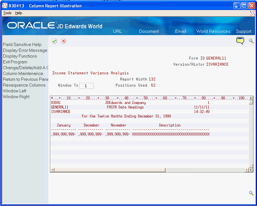257x206 pixels.
Task: Maximize the Column Report Illustration window
Action: pos(244,6)
